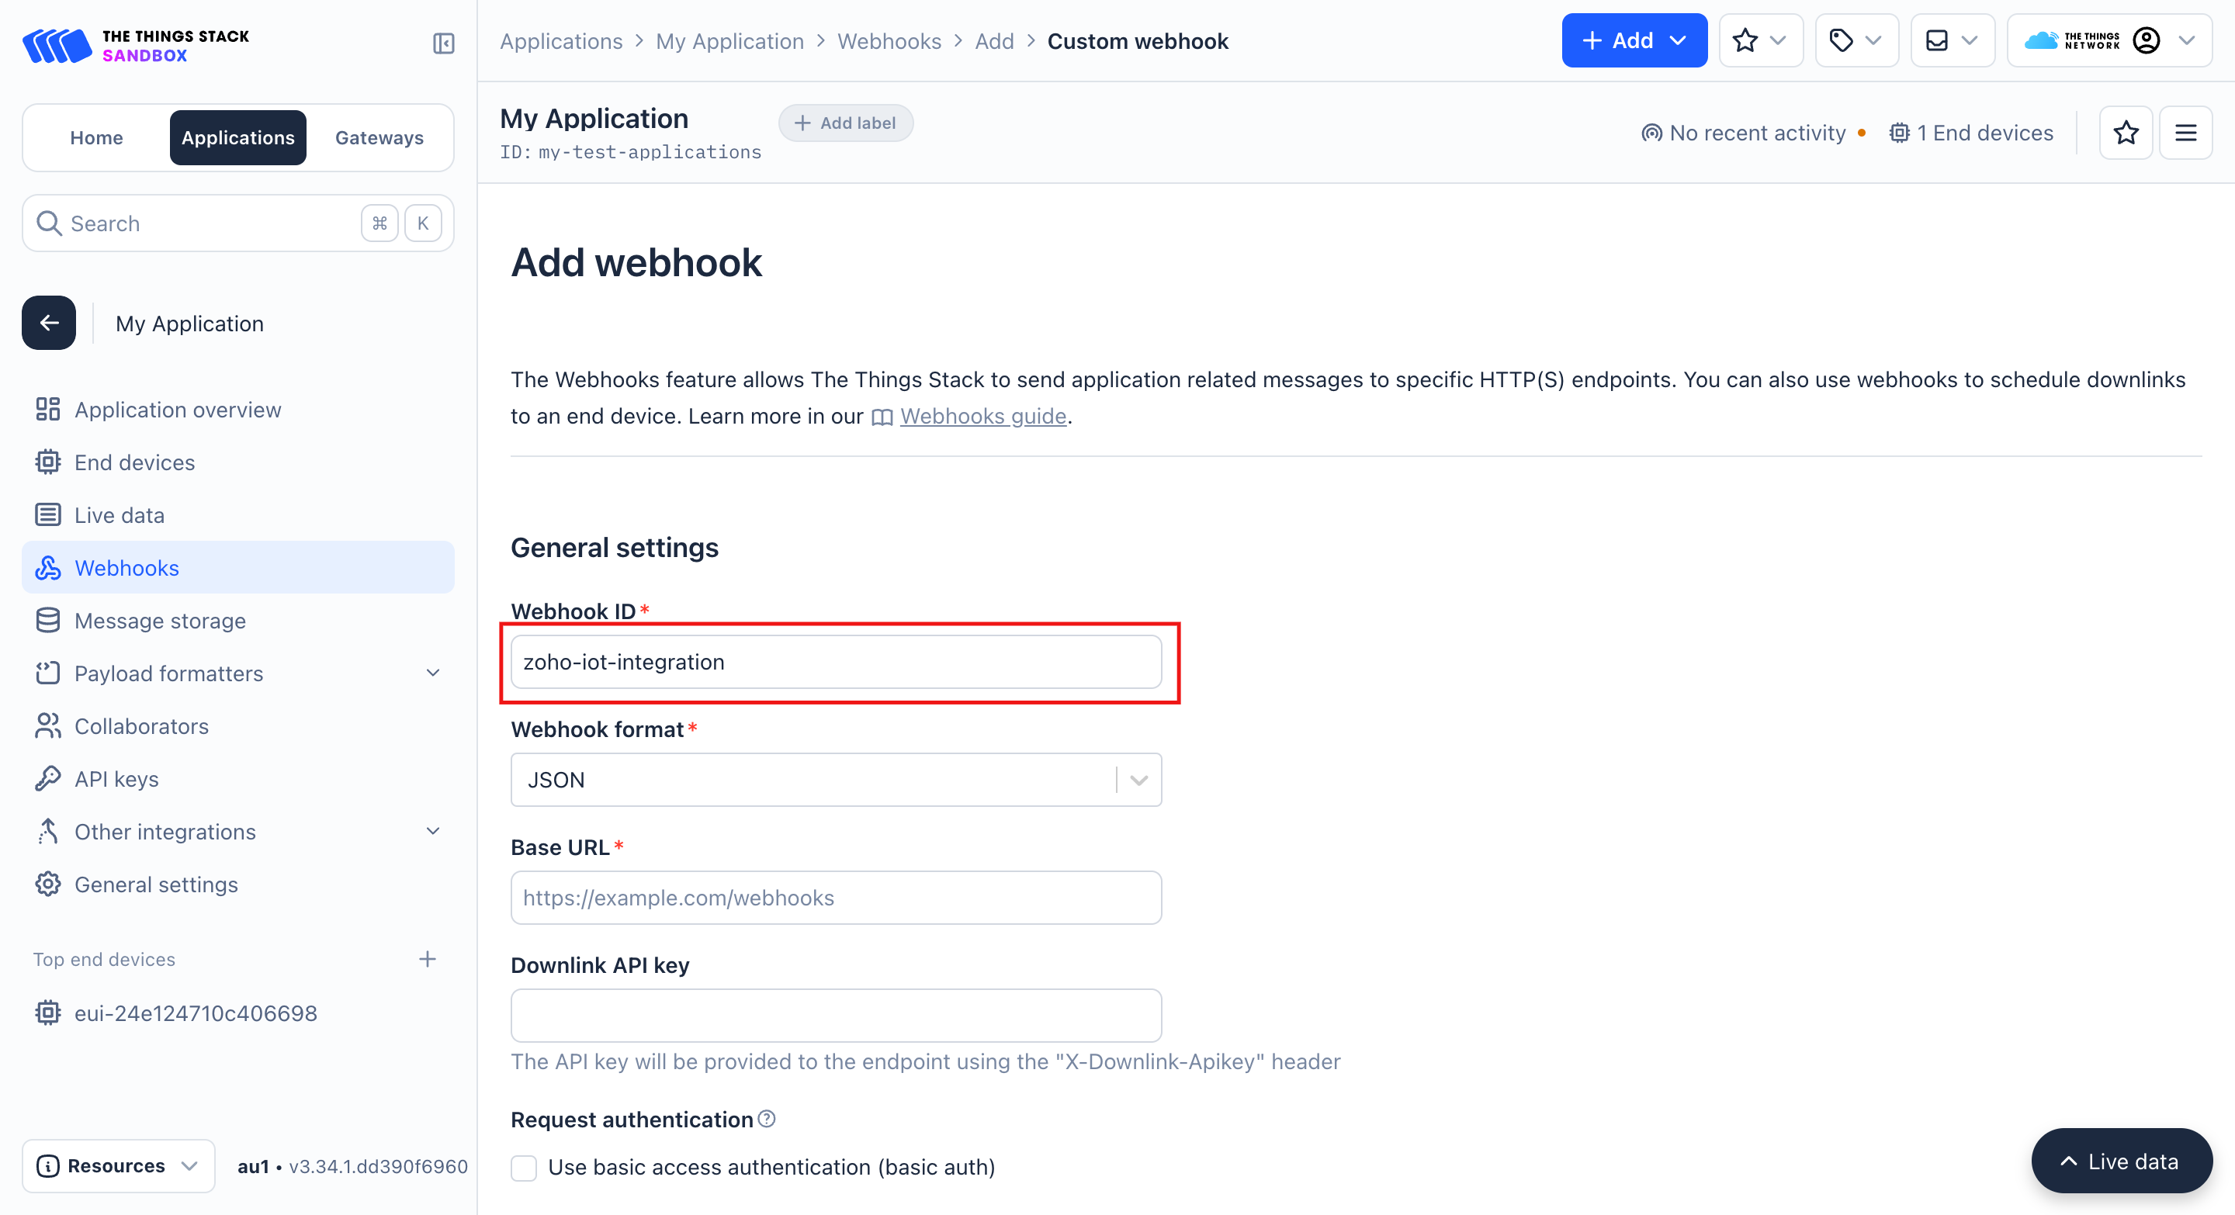Bookmark the application with the star icon
The height and width of the screenshot is (1215, 2235).
click(x=2125, y=133)
